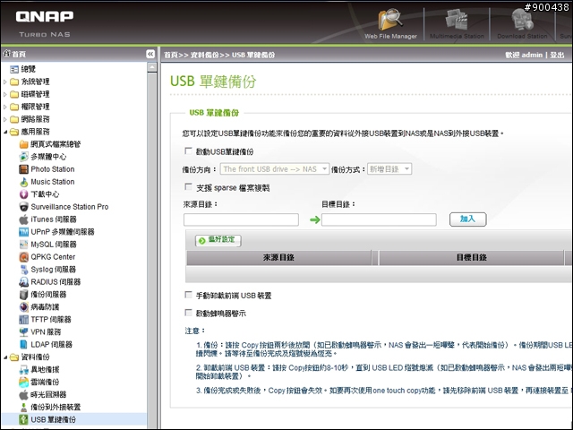This screenshot has height=430, width=573.
Task: Check the 手動卸載前端 USB 裝置 option
Action: click(x=189, y=295)
